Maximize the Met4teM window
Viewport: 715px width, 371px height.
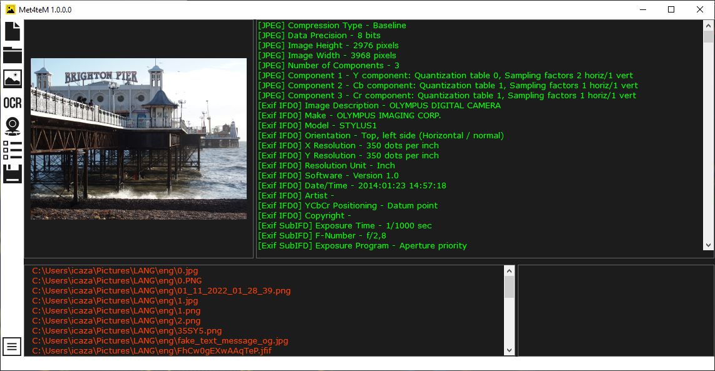671,9
